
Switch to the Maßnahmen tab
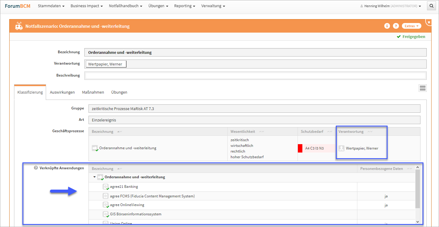(x=93, y=92)
